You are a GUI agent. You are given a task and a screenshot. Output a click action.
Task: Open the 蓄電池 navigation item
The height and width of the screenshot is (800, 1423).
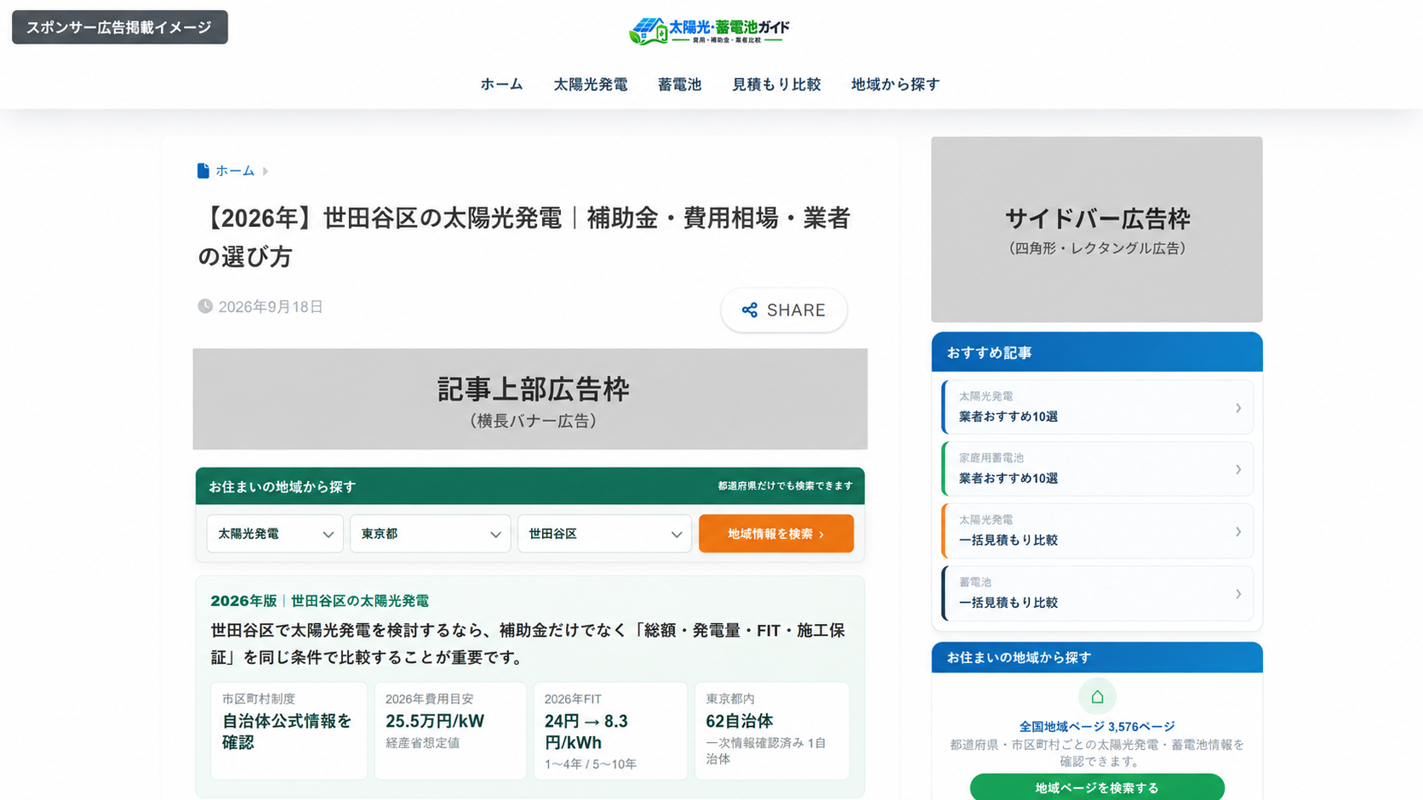pyautogui.click(x=679, y=84)
